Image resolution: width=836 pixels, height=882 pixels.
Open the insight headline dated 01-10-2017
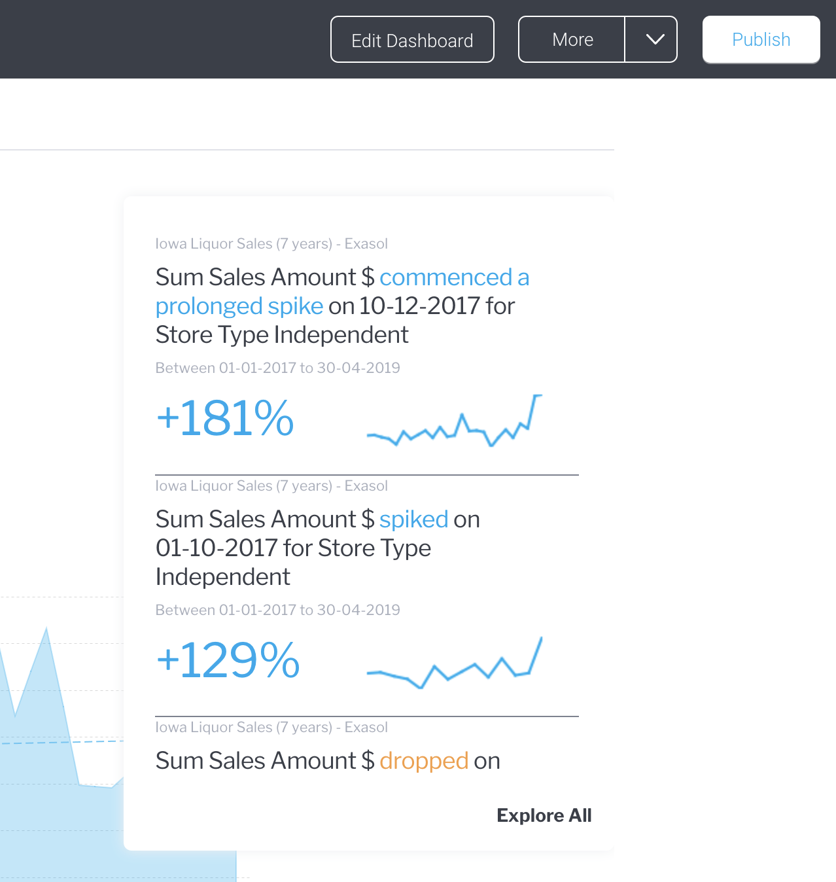pos(293,548)
